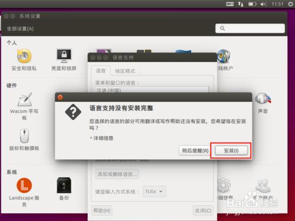Open the fcitx keyboard input method dropdown

pos(155,192)
